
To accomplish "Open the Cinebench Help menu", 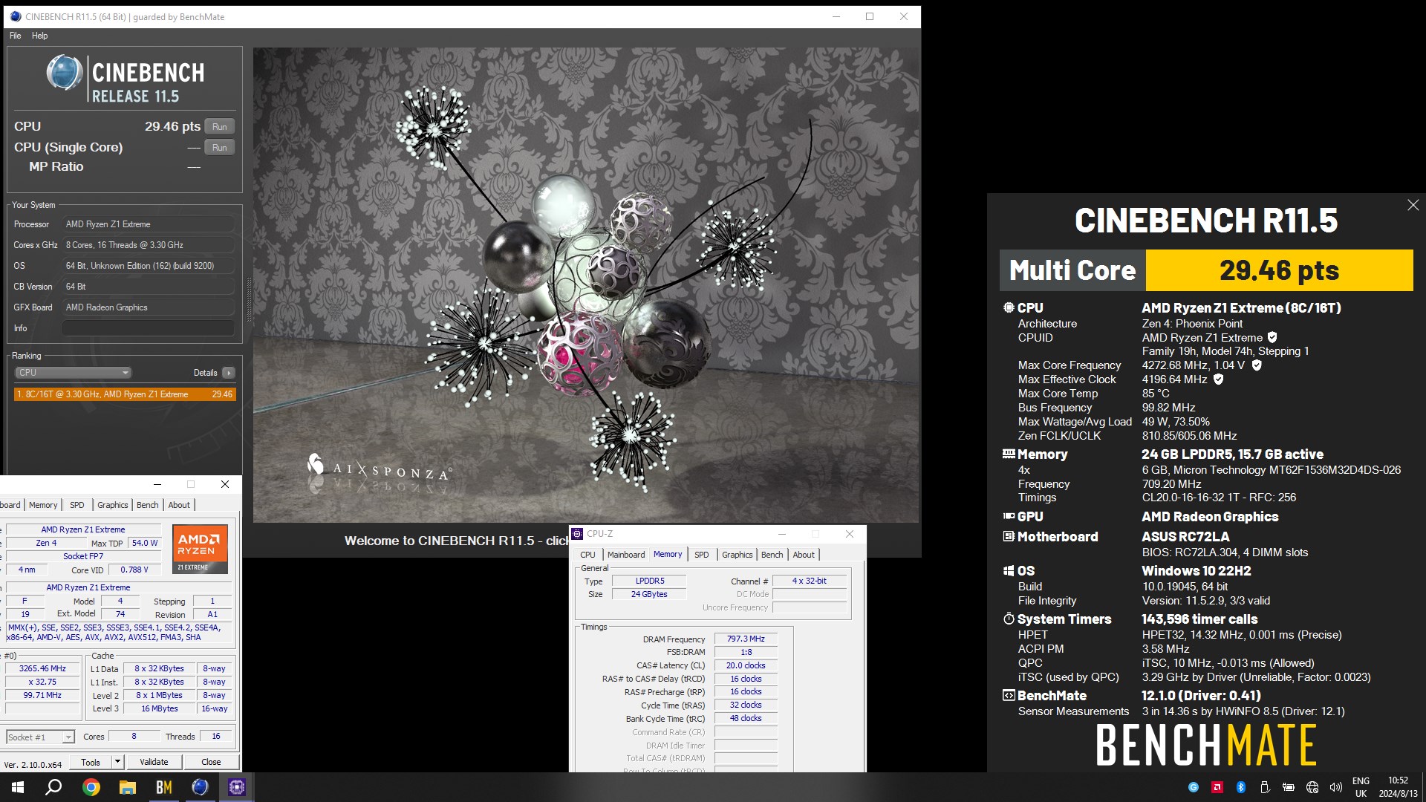I will [39, 36].
